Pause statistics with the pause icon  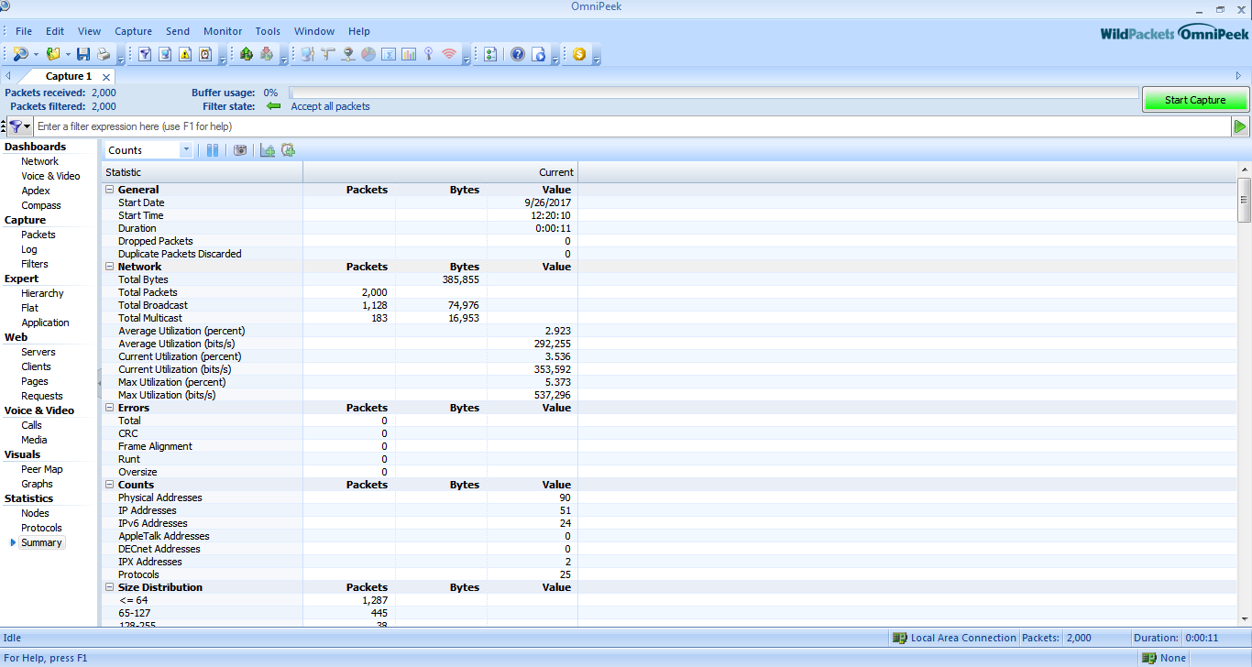pos(213,150)
